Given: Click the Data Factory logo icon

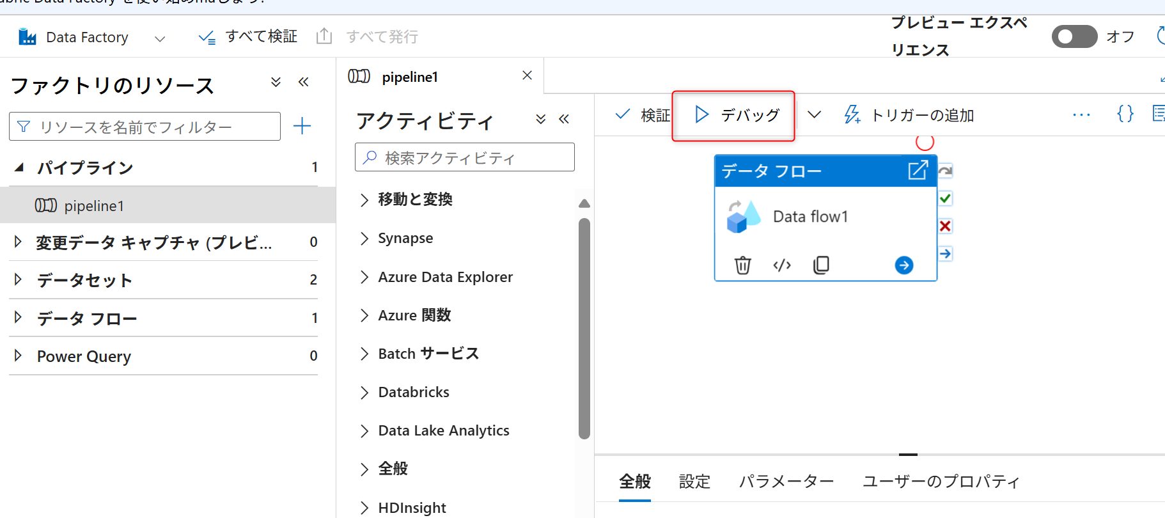Looking at the screenshot, I should pos(27,37).
